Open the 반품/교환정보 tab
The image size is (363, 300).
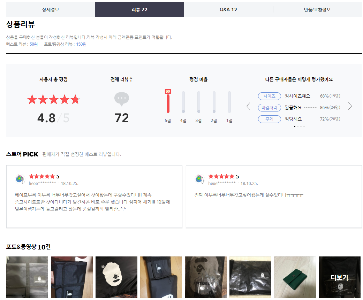point(317,9)
